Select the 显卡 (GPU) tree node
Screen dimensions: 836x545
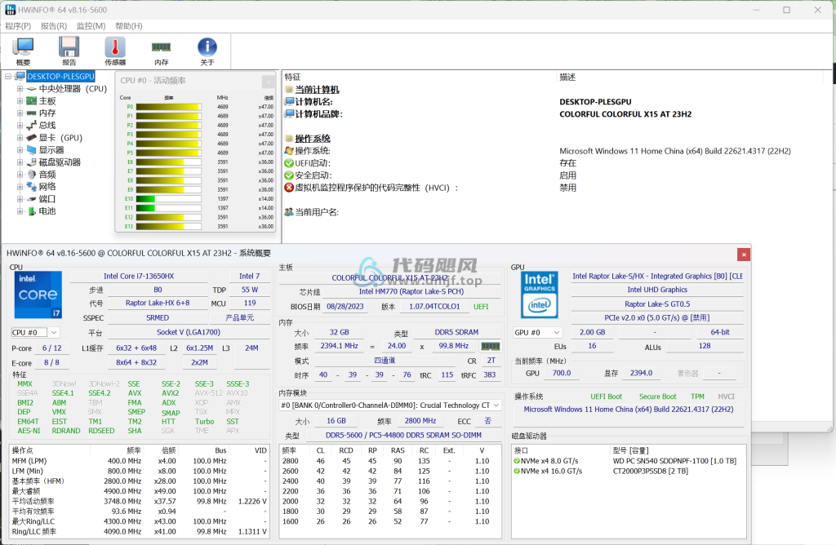pos(60,137)
